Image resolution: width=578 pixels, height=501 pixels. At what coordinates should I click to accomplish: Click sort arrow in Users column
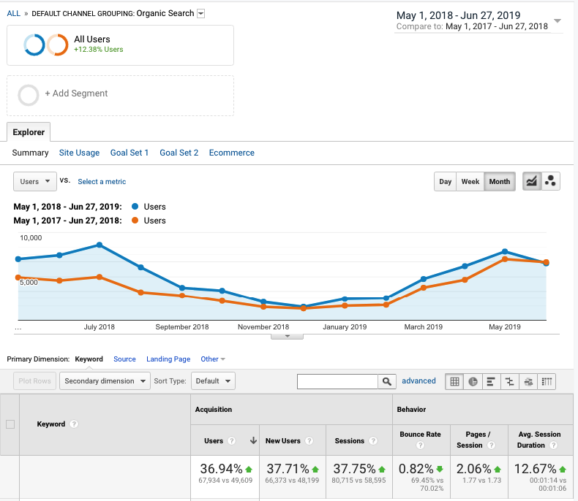(x=253, y=440)
